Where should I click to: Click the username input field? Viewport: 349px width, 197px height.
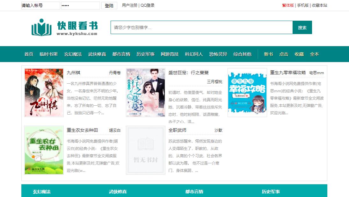pyautogui.click(x=40, y=5)
